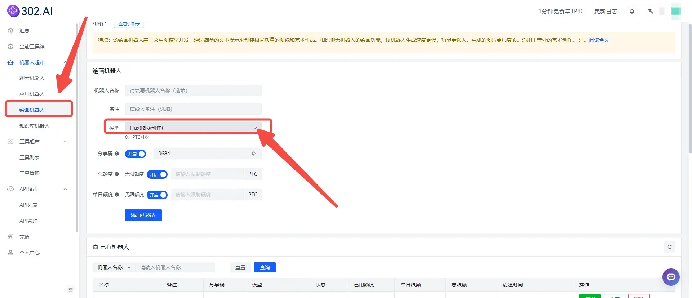Click the 重置 reset button
Screen dimensions: 692x298
[x=240, y=267]
